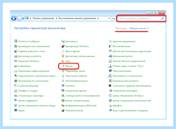176x129 pixels.
Task: Open Программы и компоненты link
Action: click(x=127, y=76)
